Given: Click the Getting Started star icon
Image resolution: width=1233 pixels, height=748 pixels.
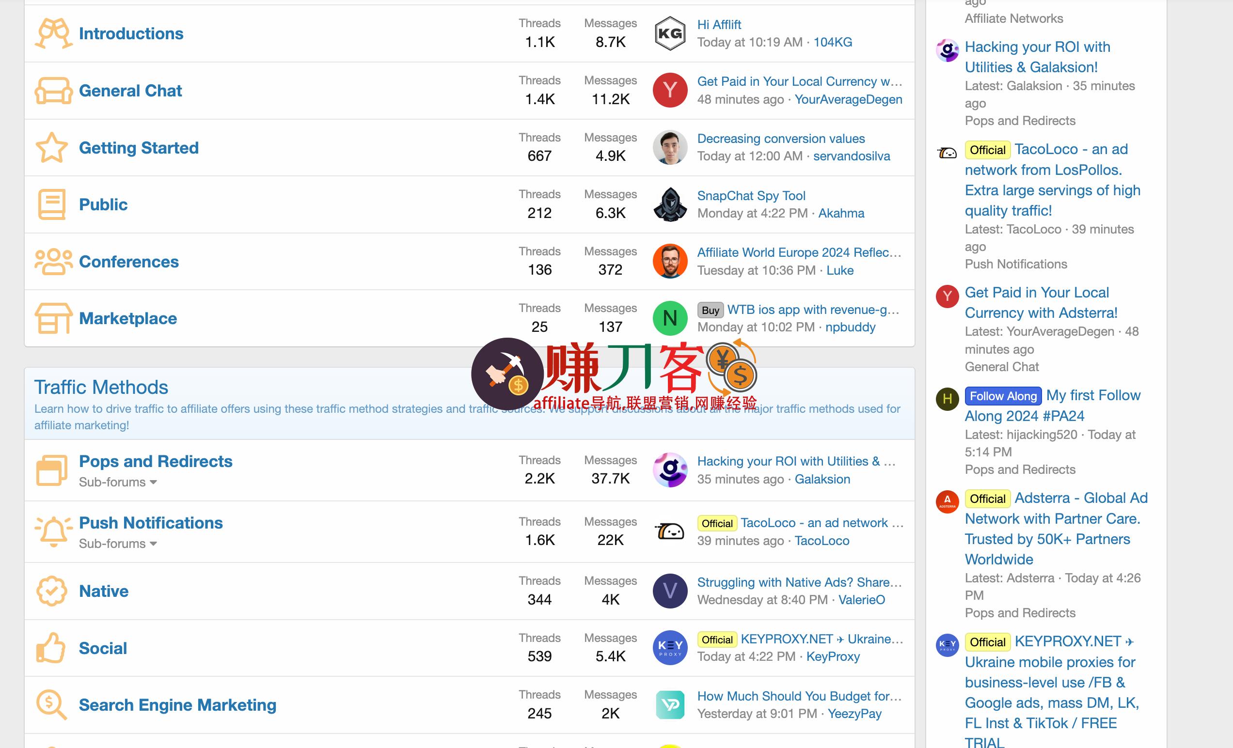Looking at the screenshot, I should [x=51, y=148].
